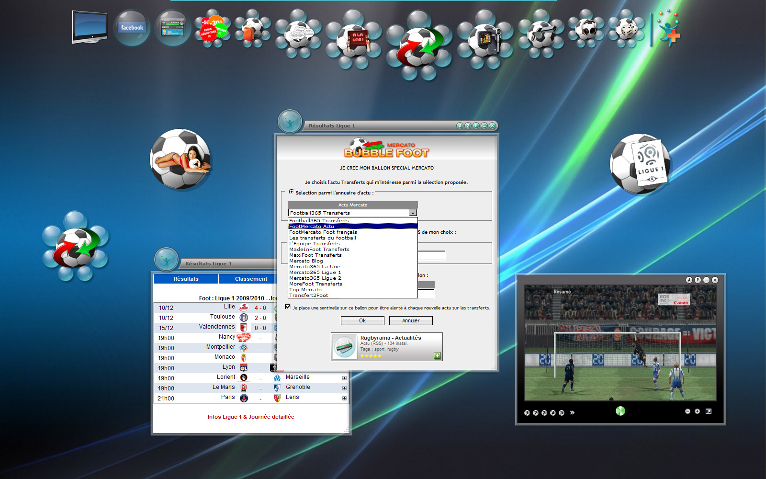
Task: Expand Grenoble match row plus icon
Action: pos(344,388)
